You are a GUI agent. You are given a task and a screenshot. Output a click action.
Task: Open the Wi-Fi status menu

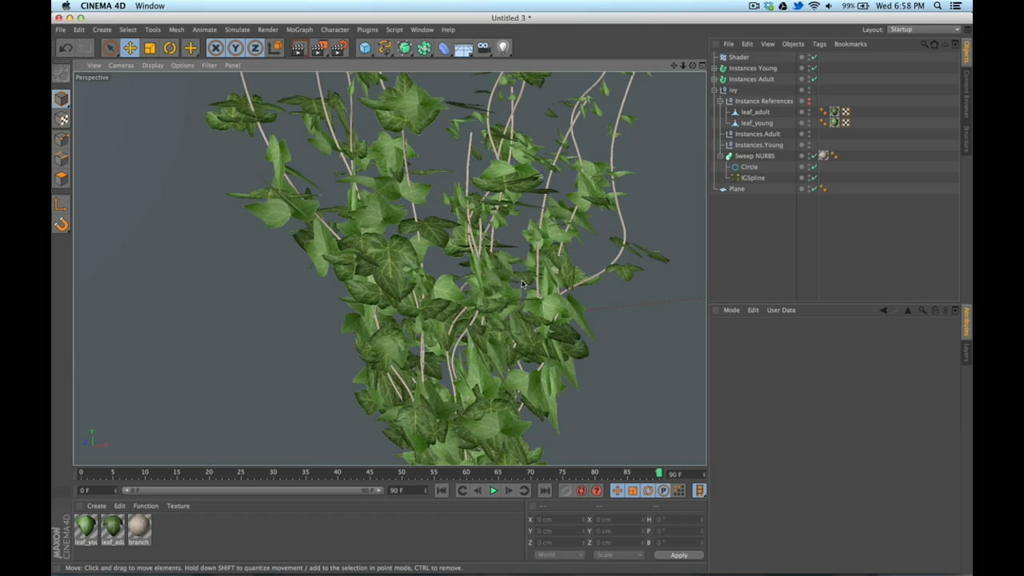click(814, 6)
